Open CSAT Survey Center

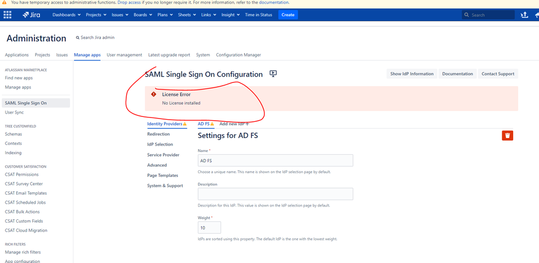(x=24, y=184)
